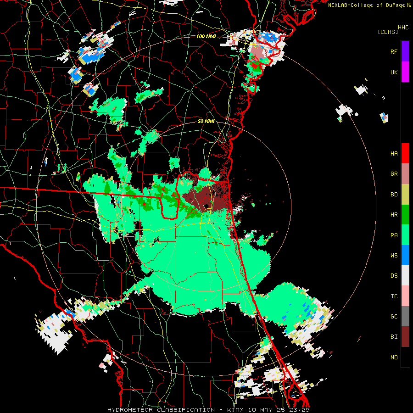413x413 pixels.
Task: Click the 100 NMI range ring label
Action: point(206,36)
